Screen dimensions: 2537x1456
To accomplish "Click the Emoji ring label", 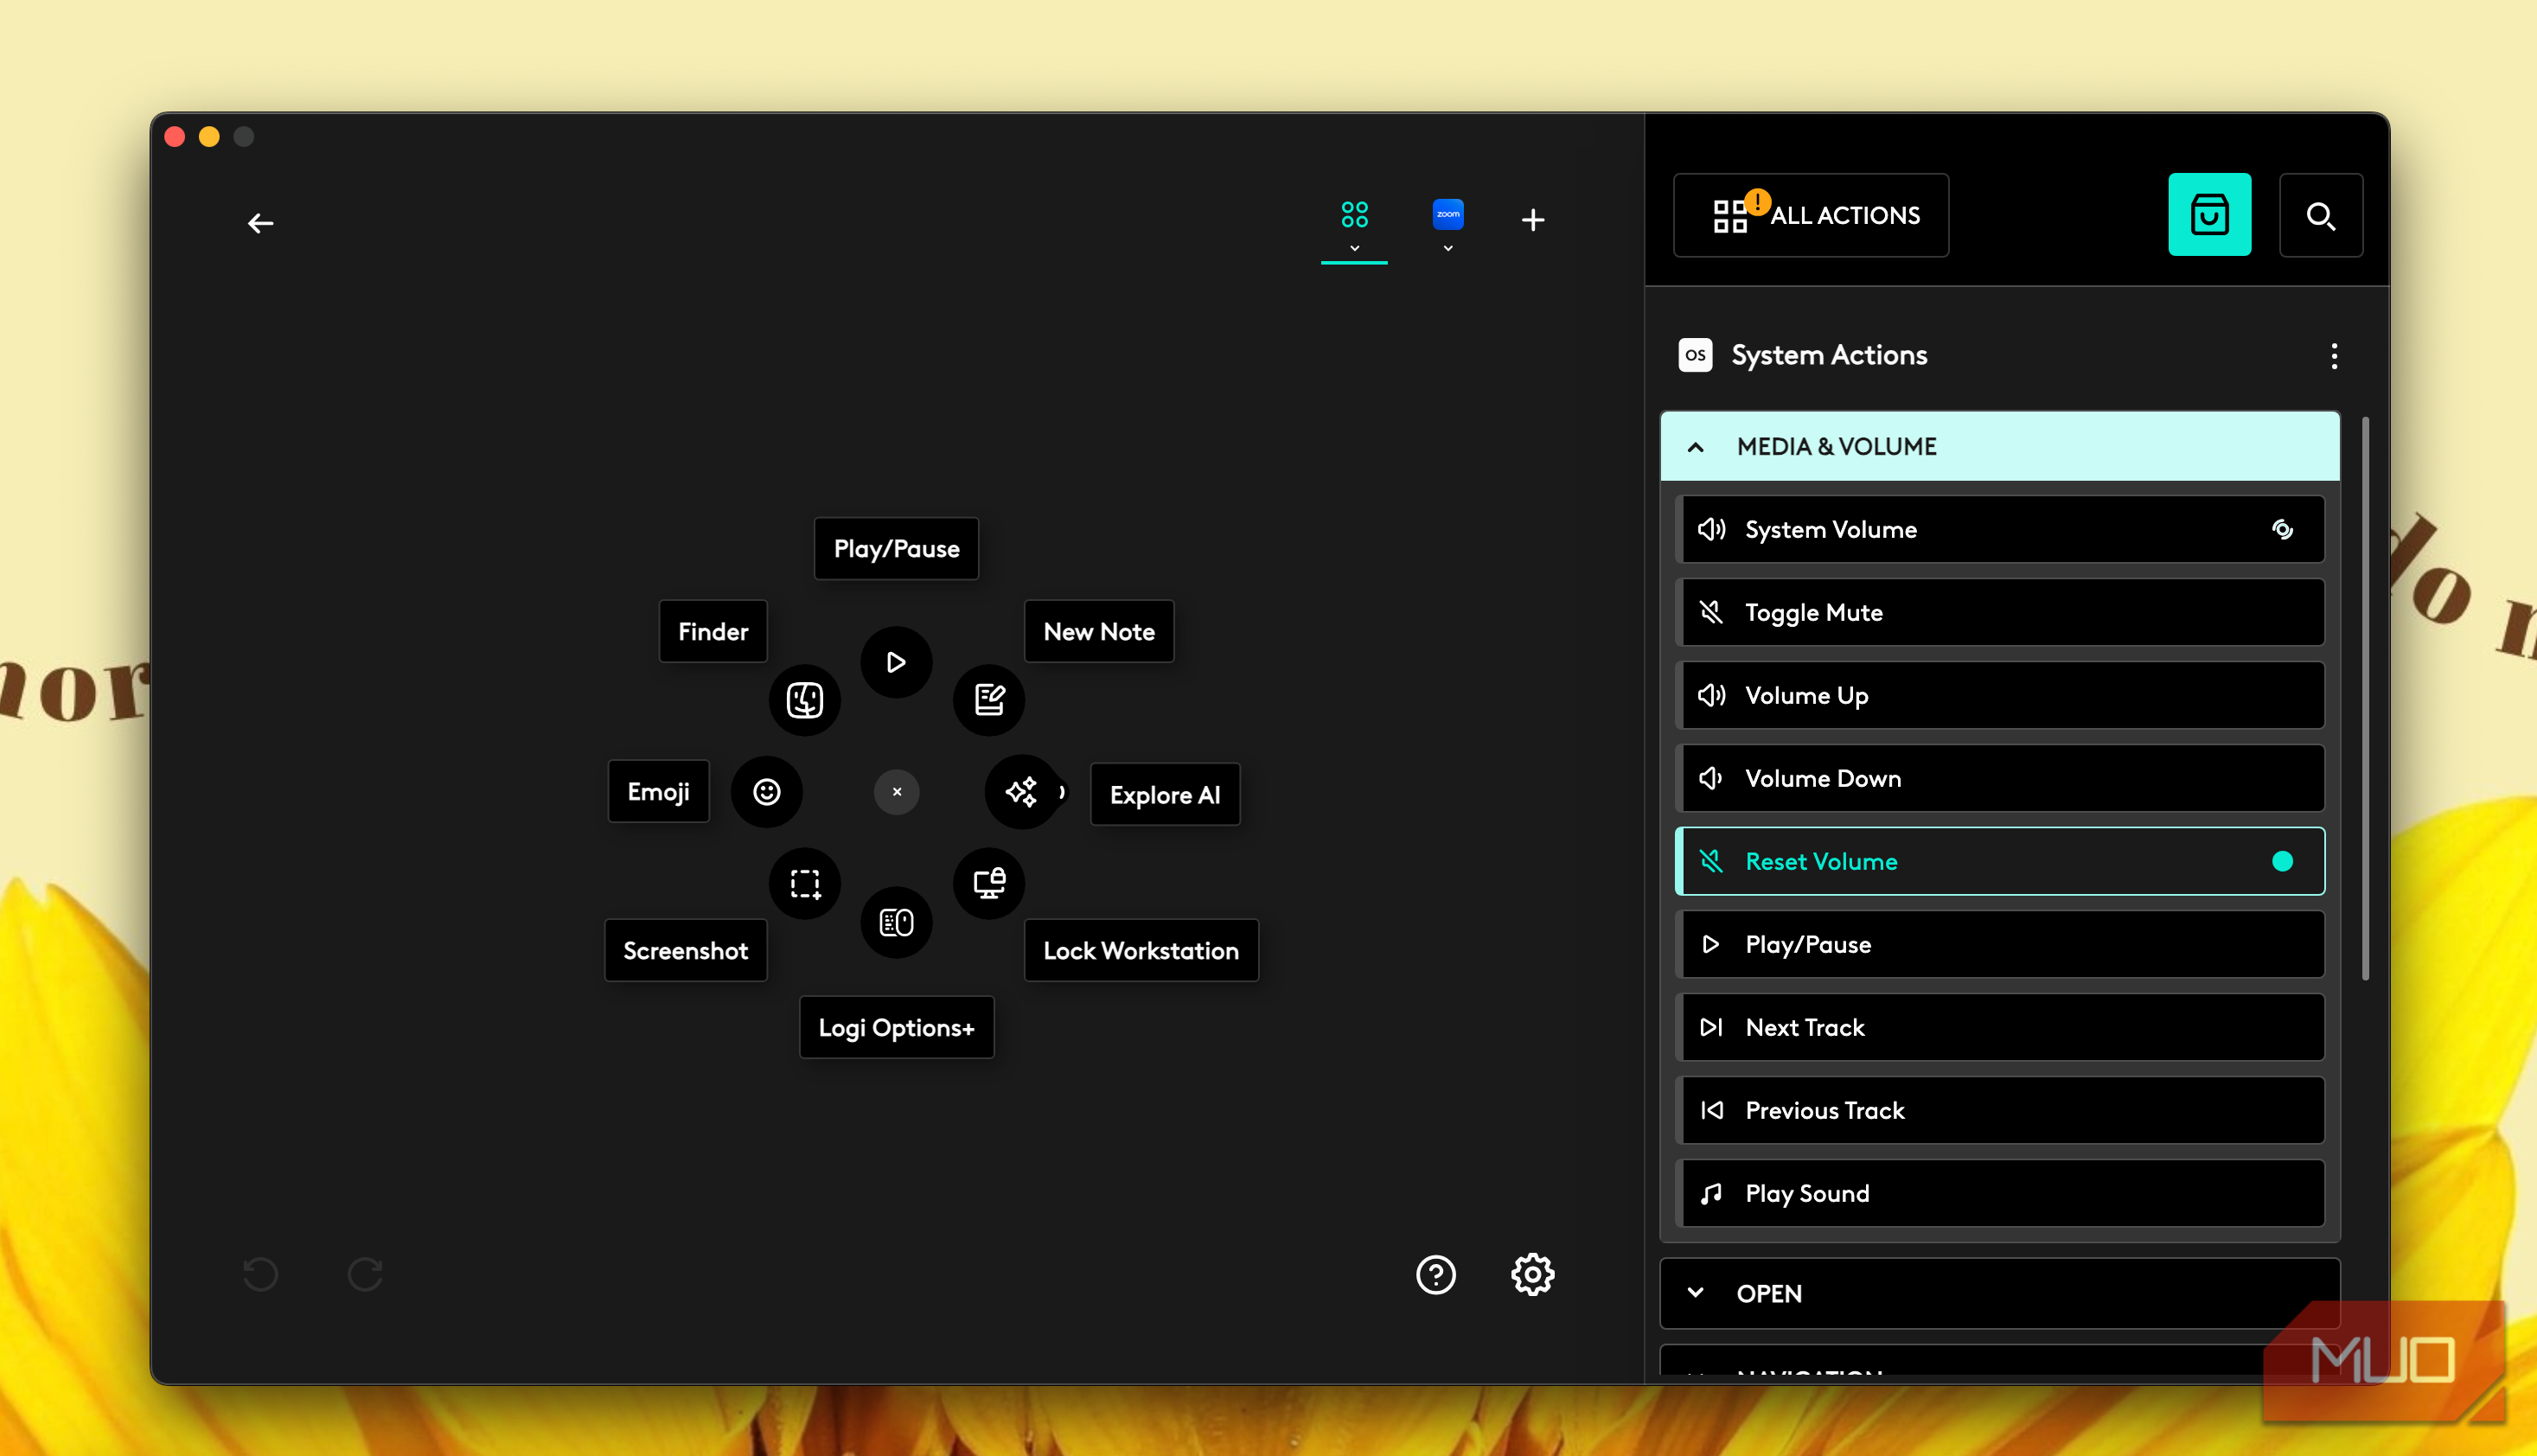I will tap(658, 791).
